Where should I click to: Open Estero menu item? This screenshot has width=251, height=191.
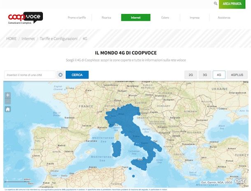coord(165,18)
